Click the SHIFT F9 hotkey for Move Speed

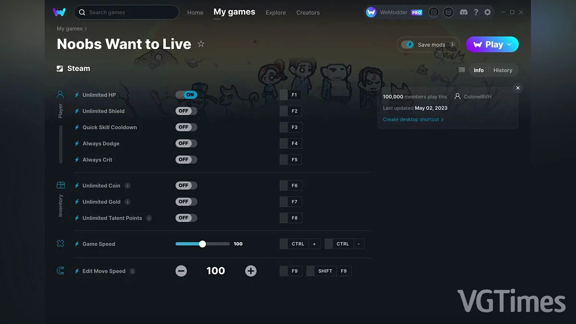pyautogui.click(x=329, y=271)
